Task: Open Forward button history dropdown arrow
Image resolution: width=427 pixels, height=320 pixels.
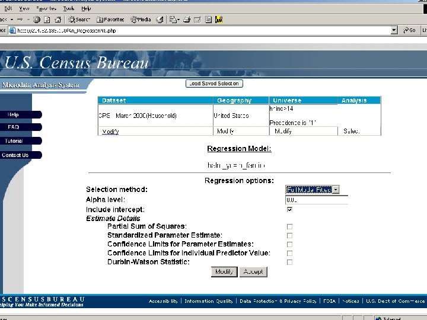Action: pyautogui.click(x=28, y=20)
